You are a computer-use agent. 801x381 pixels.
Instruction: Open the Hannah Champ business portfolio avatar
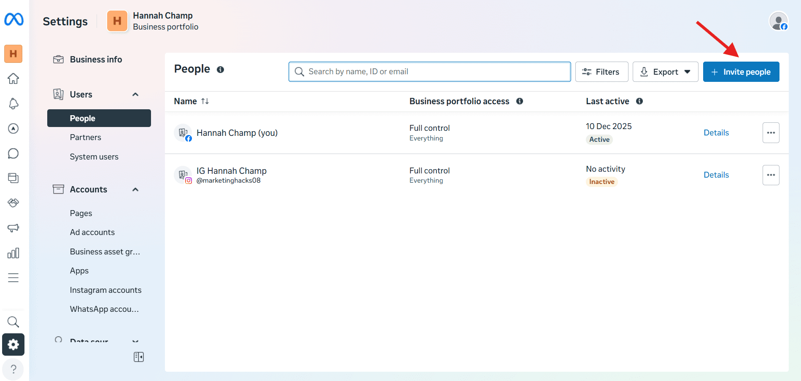click(117, 21)
